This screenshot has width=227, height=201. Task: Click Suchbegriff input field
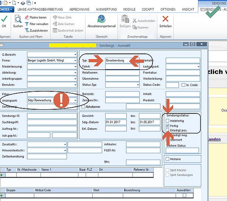coord(52,122)
